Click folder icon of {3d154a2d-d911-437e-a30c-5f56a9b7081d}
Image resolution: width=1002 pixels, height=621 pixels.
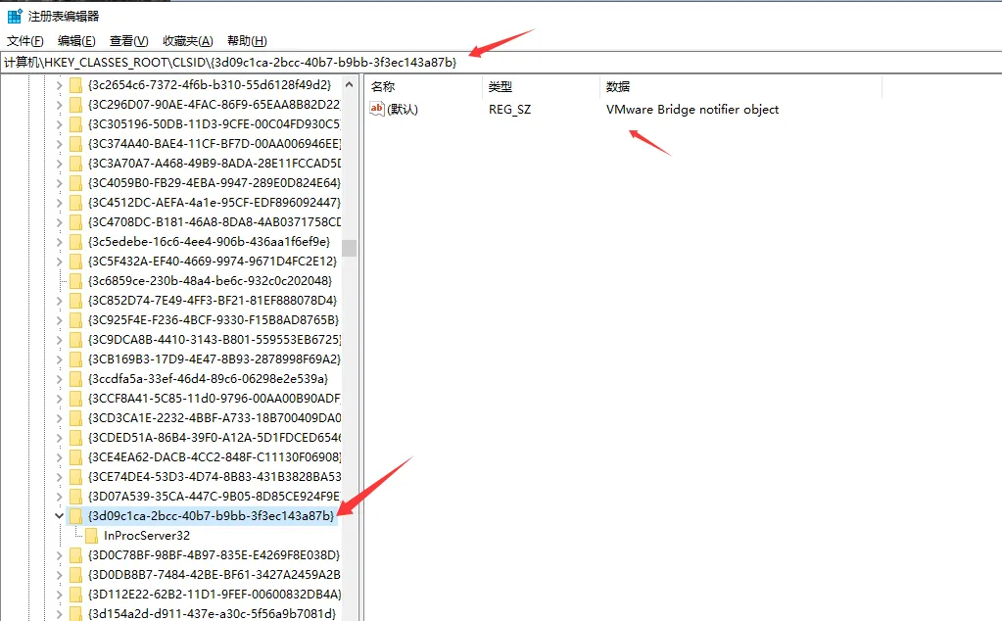[75, 613]
